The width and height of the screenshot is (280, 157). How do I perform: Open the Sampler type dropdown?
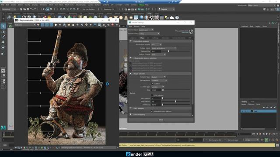pos(158,77)
